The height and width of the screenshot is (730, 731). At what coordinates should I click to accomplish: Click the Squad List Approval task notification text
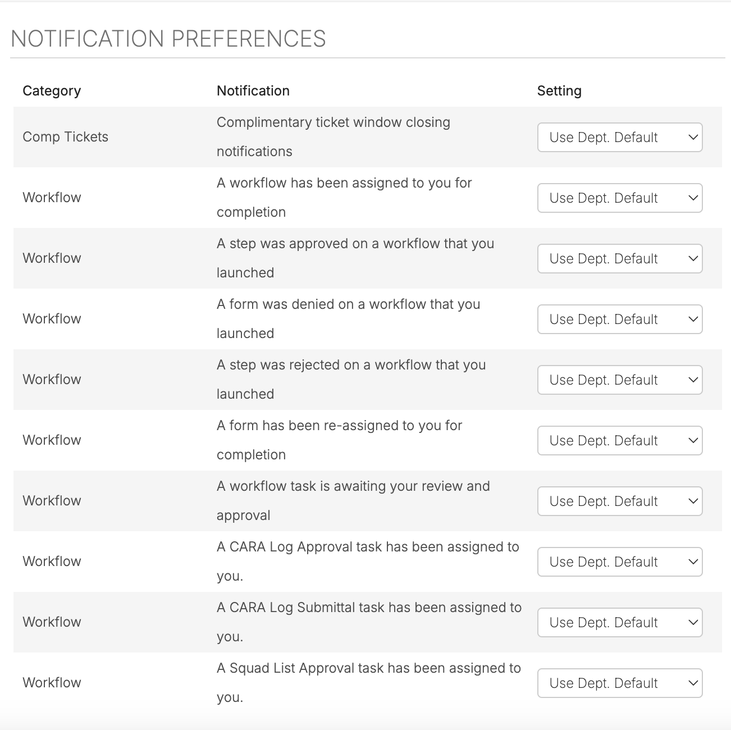pos(369,683)
